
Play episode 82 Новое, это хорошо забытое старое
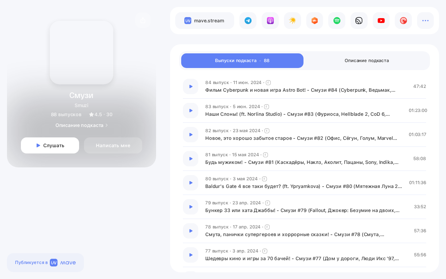191,135
